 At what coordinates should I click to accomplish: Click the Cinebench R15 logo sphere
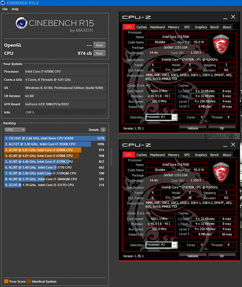pyautogui.click(x=21, y=23)
